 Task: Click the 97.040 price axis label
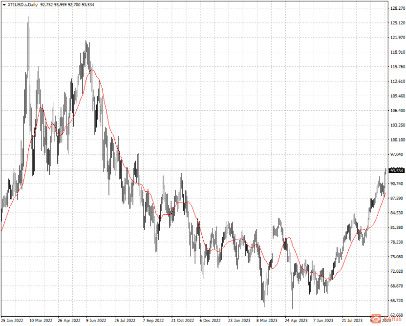[x=398, y=155]
